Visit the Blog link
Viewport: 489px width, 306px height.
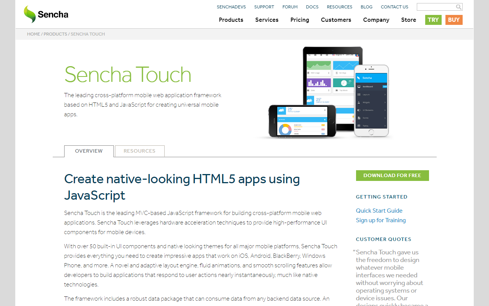point(366,7)
